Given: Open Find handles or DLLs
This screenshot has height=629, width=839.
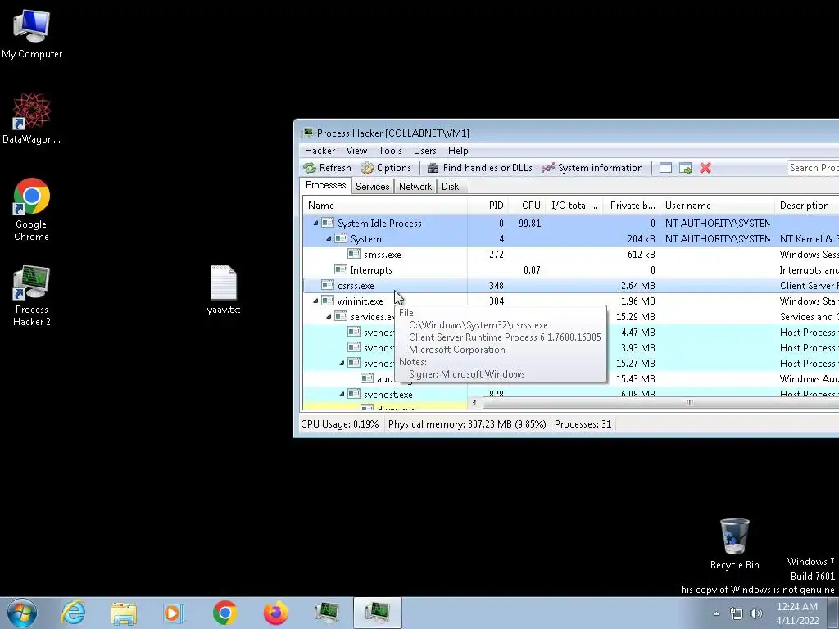Looking at the screenshot, I should [x=479, y=168].
